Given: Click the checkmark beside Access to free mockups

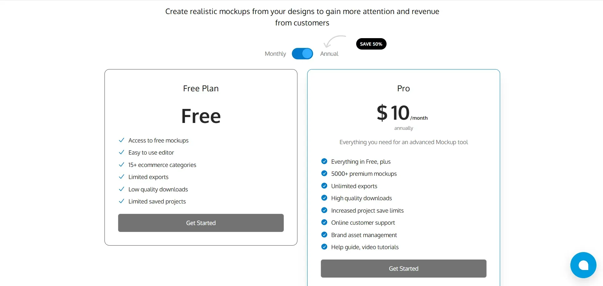Looking at the screenshot, I should (121, 140).
